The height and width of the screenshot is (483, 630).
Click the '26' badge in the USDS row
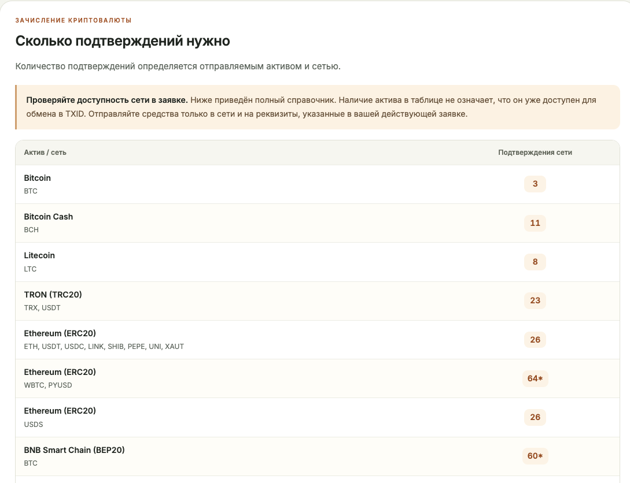[535, 417]
